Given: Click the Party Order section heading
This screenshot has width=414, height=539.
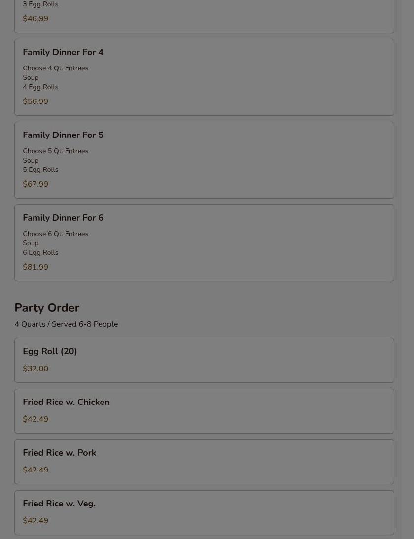Looking at the screenshot, I should click(x=47, y=308).
